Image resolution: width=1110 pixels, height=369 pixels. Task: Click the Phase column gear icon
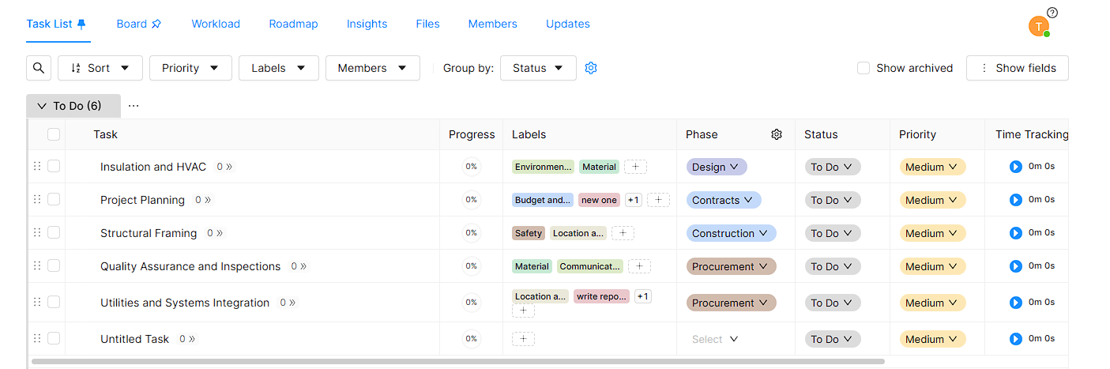tap(776, 134)
